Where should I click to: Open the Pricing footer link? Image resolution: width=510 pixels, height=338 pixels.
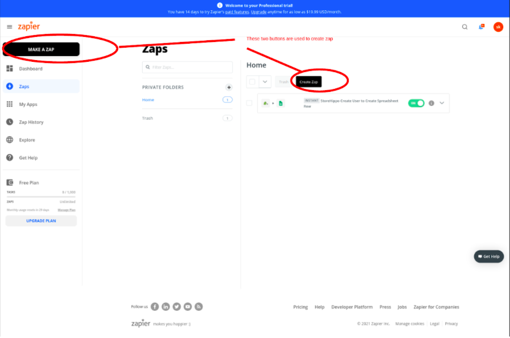click(x=300, y=307)
